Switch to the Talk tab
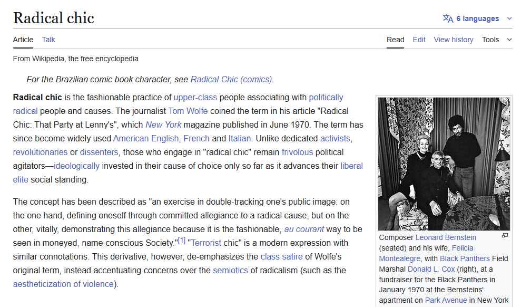Image resolution: width=521 pixels, height=307 pixels. pyautogui.click(x=48, y=40)
